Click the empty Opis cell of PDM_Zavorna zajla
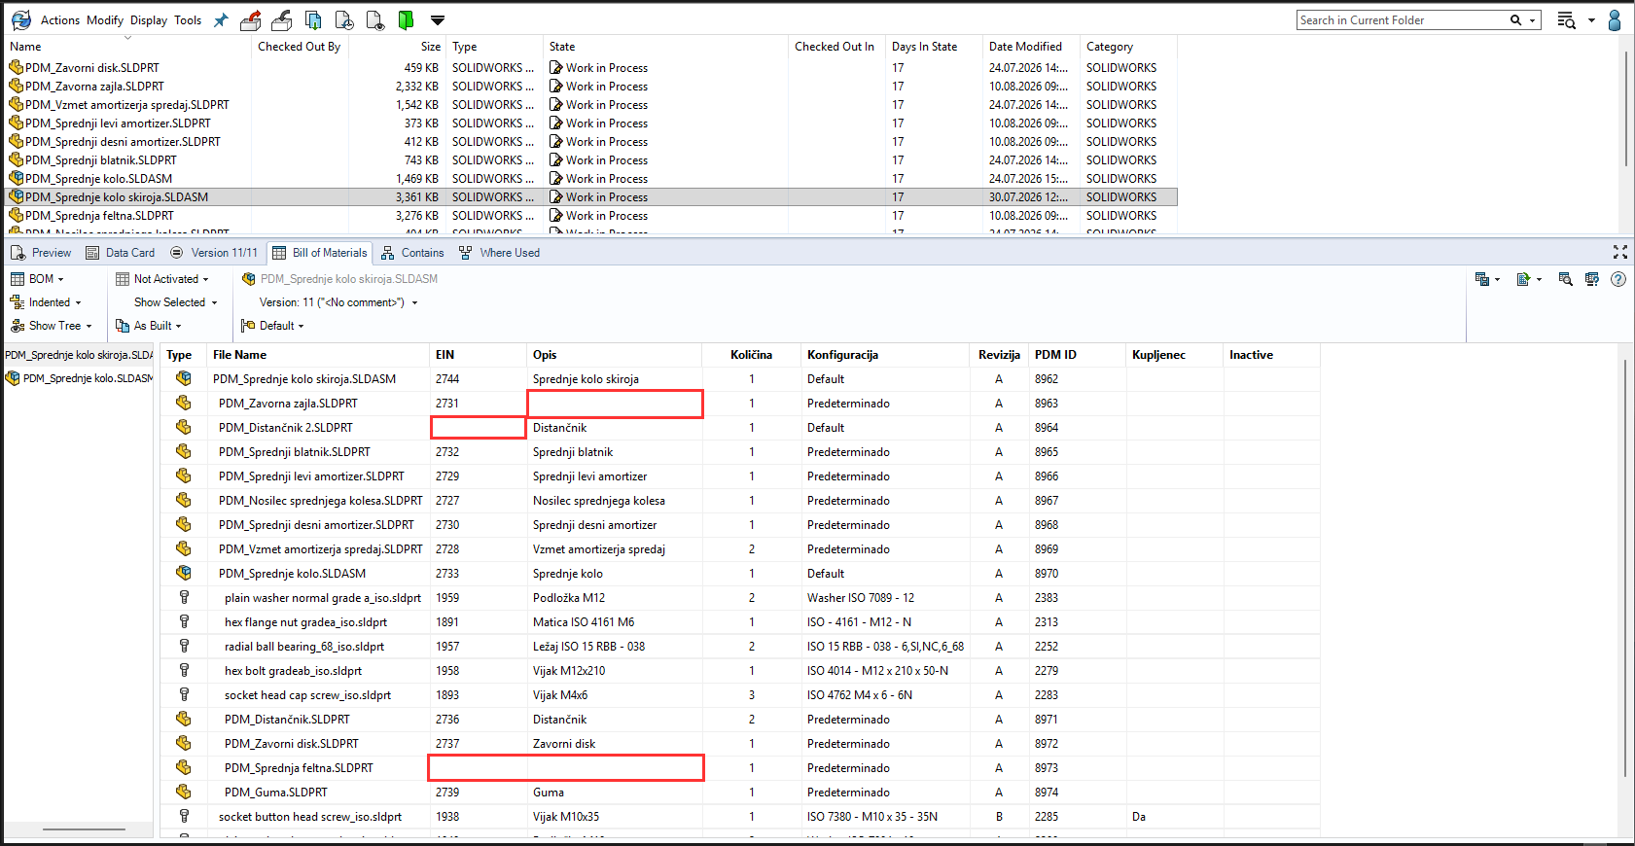Screen dimensions: 1635x846 coord(615,404)
